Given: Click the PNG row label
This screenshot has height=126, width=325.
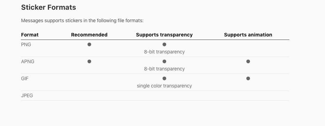Looking at the screenshot, I should point(26,44).
